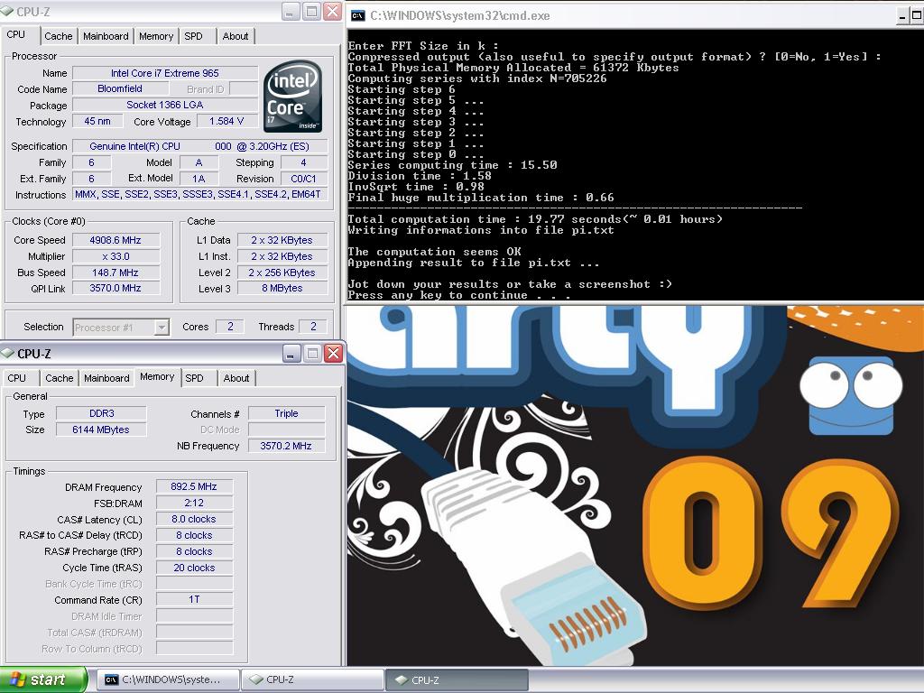Click the FSB:DRAM value '2:12'

[x=194, y=503]
